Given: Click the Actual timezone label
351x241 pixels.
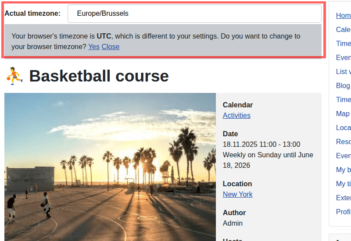Looking at the screenshot, I should point(32,14).
